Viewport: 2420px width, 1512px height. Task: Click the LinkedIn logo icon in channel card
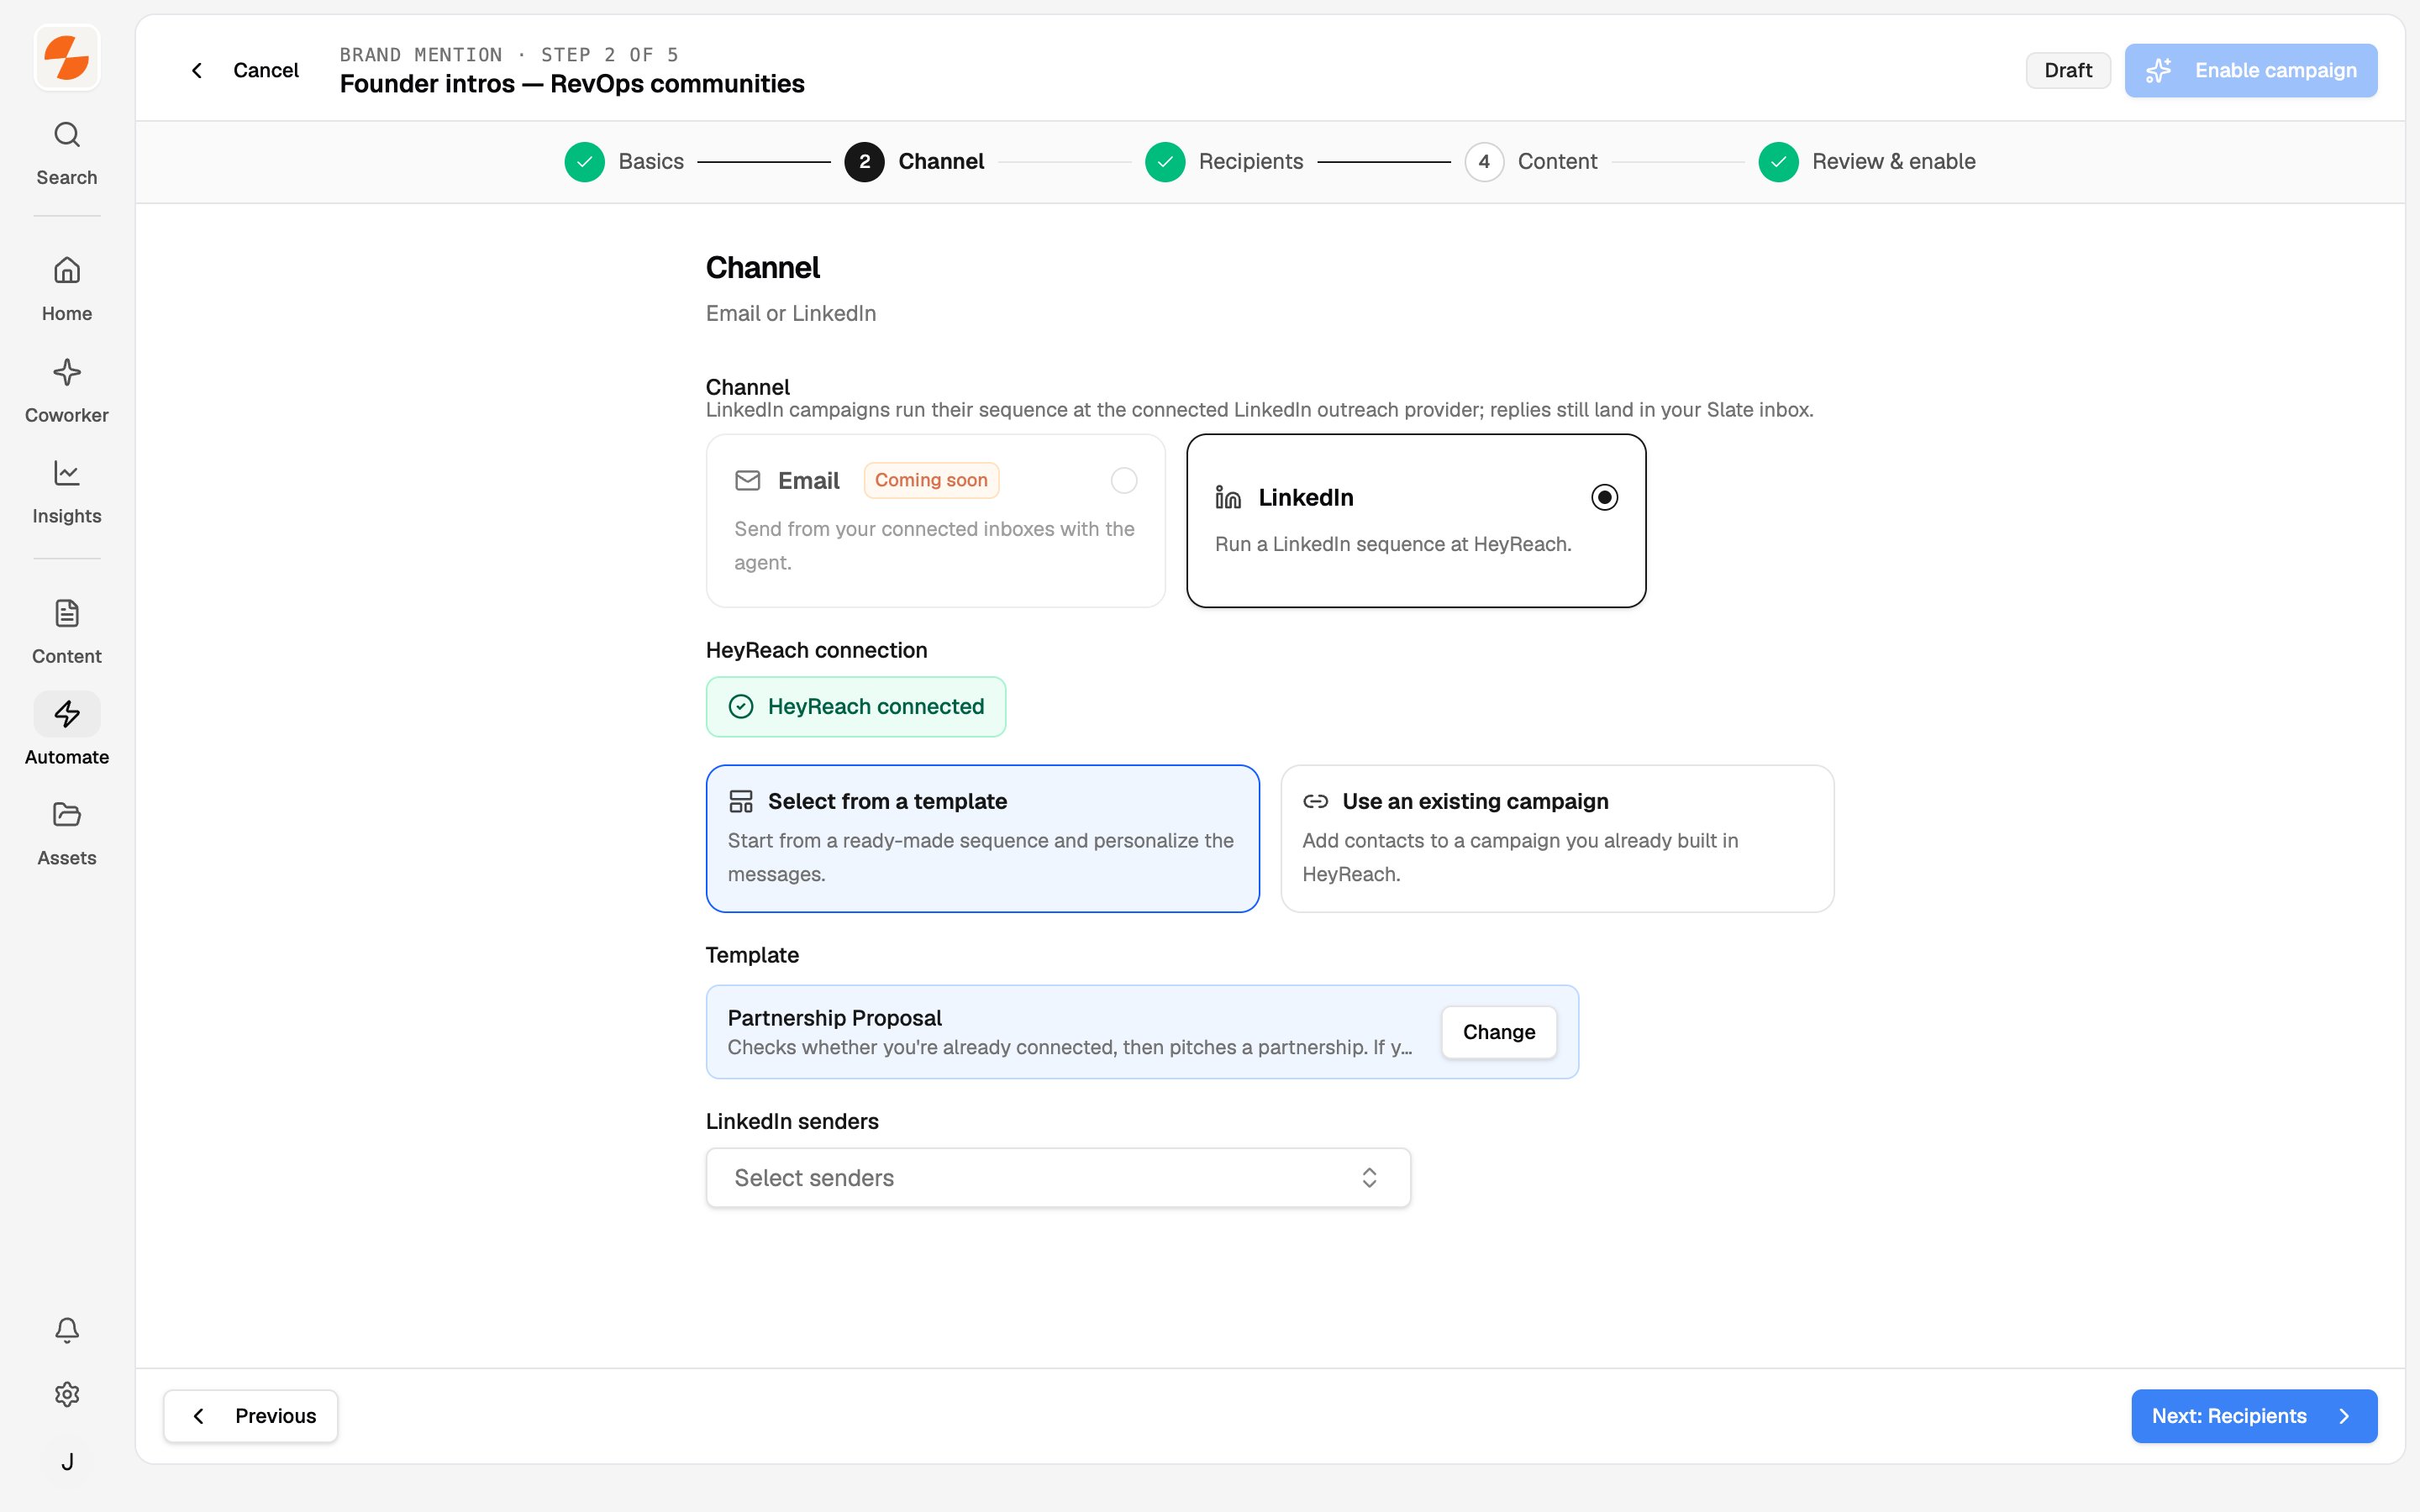(1228, 497)
